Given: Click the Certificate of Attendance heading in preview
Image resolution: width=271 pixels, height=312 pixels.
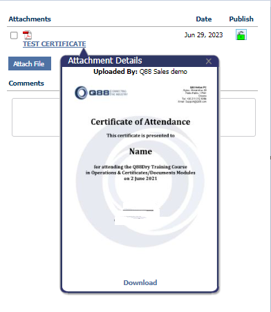Looking at the screenshot, I should 140,121.
